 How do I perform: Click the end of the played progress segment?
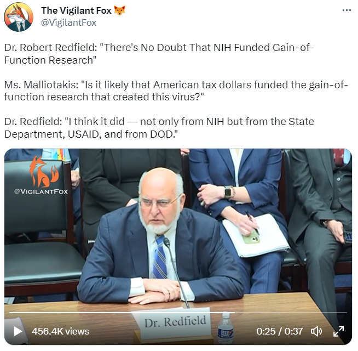click(x=234, y=312)
